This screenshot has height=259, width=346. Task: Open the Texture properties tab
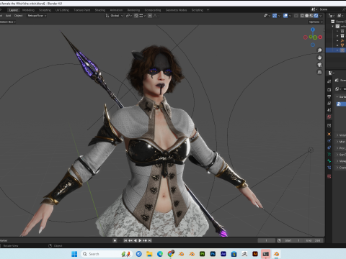point(329,176)
